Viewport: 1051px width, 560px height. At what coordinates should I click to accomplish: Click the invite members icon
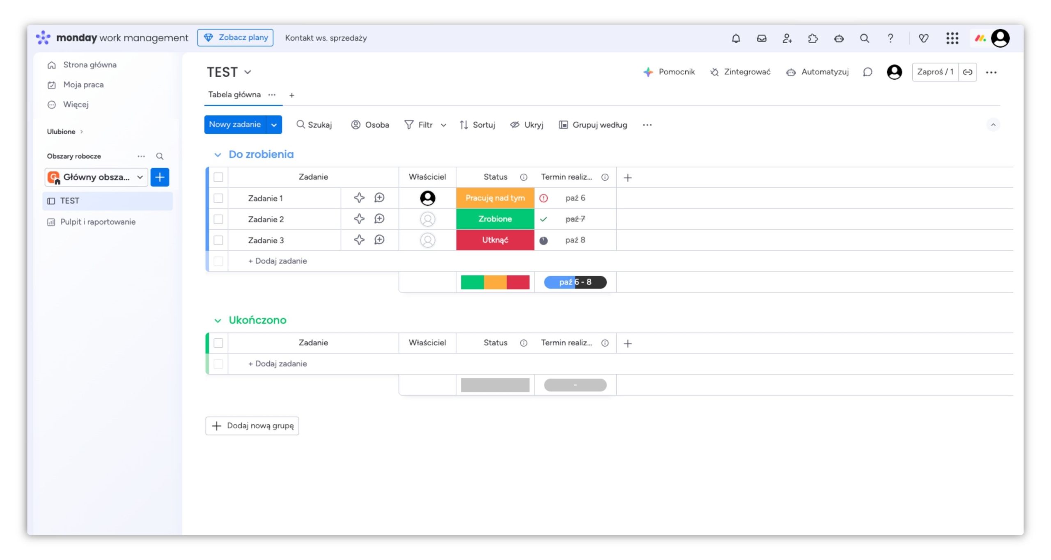tap(787, 38)
